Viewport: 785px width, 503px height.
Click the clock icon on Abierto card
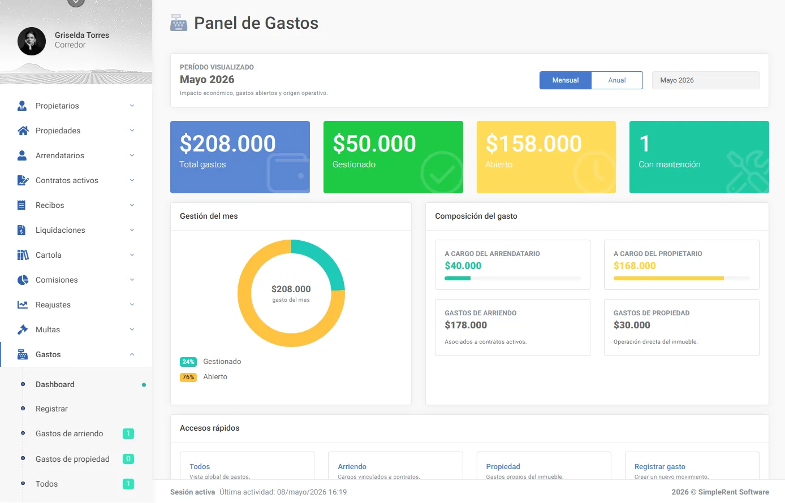tap(594, 172)
